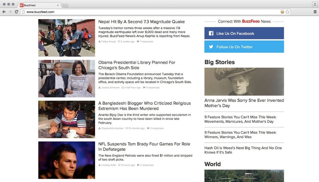The height and width of the screenshot is (182, 319).
Task: Click the '2 weeks ago' timestamp
Action: [126, 42]
